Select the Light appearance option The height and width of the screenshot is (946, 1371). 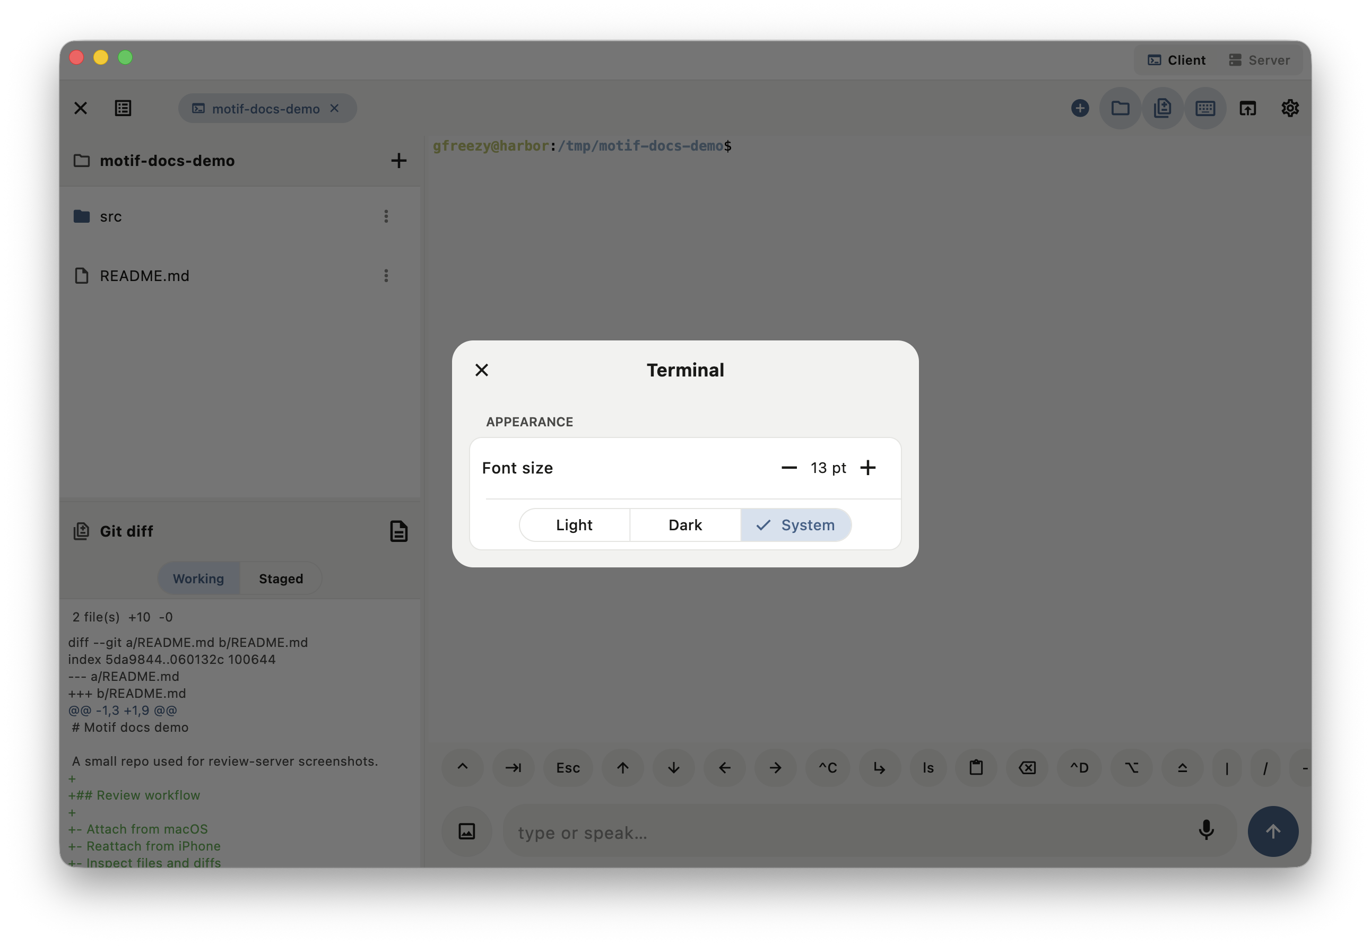(574, 524)
